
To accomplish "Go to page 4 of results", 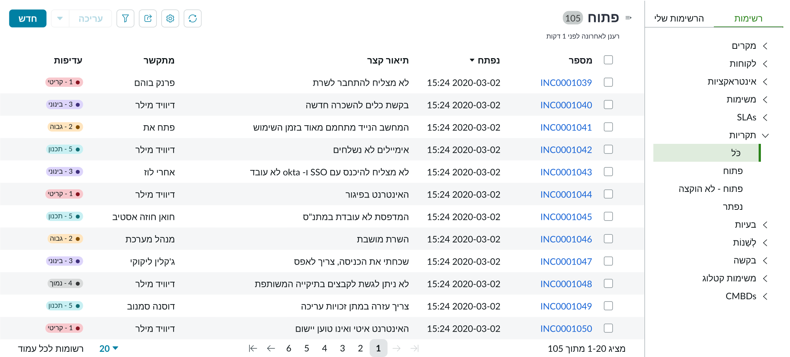I will 324,348.
